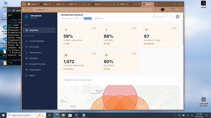Click the pulse icon on Overall Risk card
211x118 pixels.
(66, 30)
